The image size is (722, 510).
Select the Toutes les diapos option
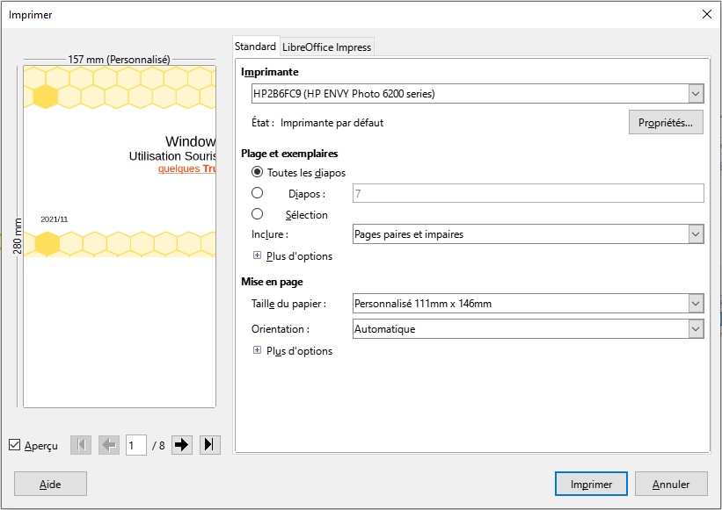(x=258, y=173)
